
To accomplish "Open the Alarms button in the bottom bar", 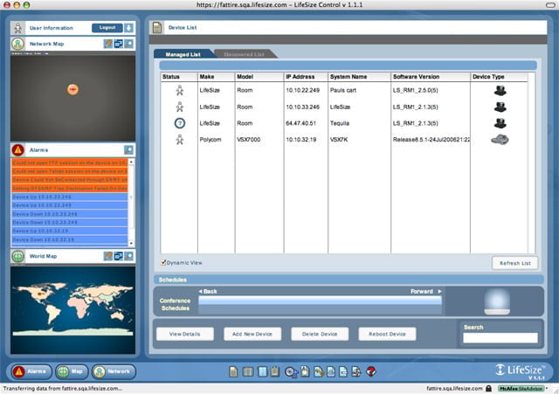I will [31, 371].
